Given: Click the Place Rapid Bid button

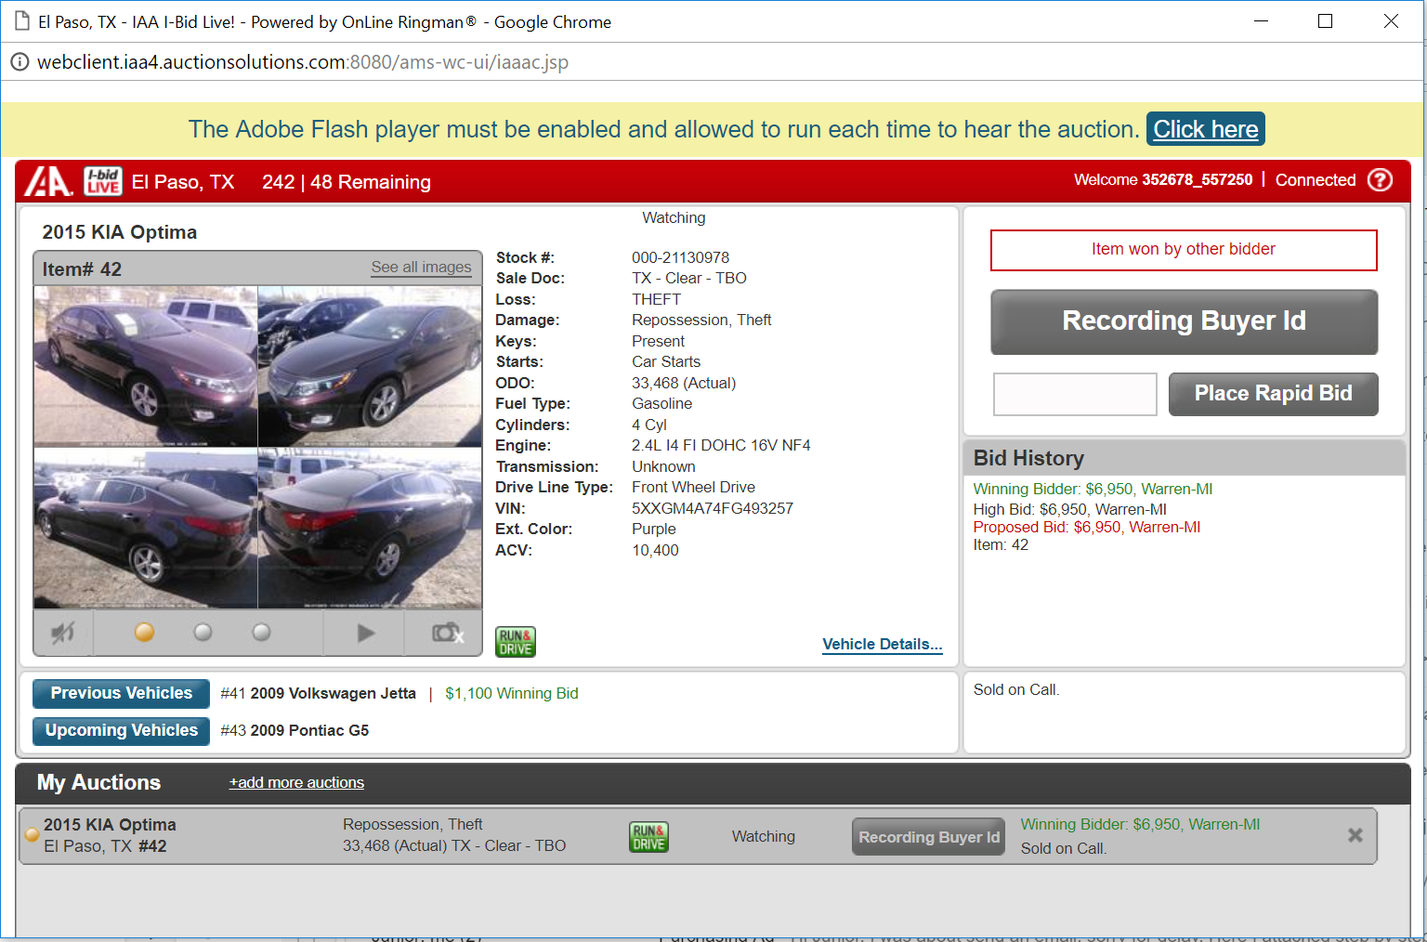Looking at the screenshot, I should point(1273,394).
